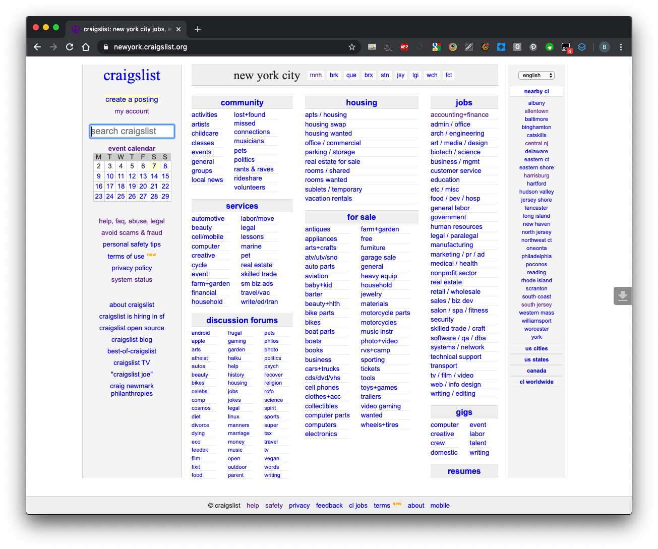Select day 7 in event calendar
Image resolution: width=658 pixels, height=549 pixels.
click(x=154, y=166)
